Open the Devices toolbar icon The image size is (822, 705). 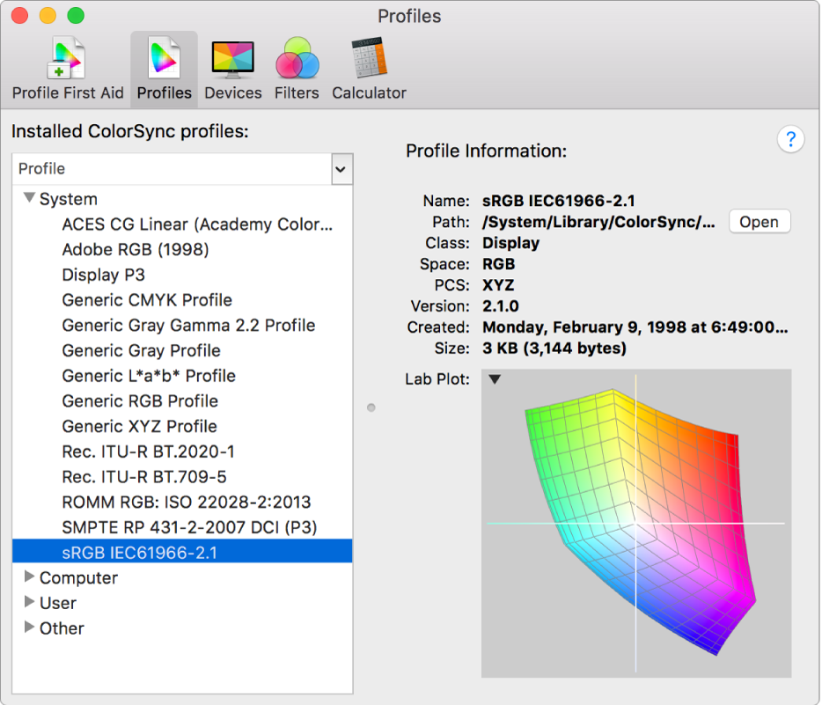tap(232, 70)
